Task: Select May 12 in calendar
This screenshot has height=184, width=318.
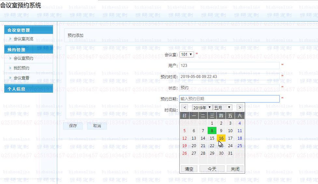Action: [x=185, y=138]
